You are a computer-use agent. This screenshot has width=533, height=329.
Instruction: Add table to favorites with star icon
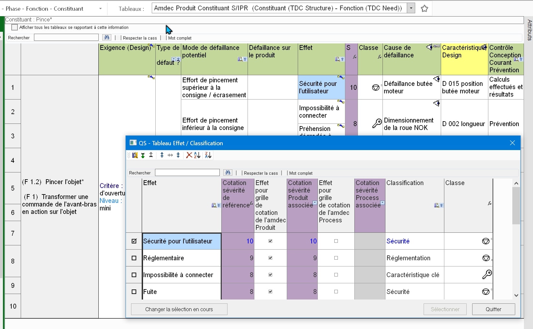pyautogui.click(x=425, y=8)
